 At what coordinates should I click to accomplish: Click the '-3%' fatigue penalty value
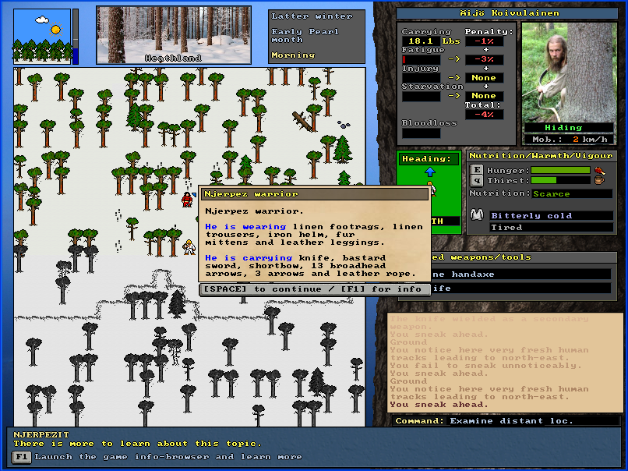pyautogui.click(x=484, y=60)
